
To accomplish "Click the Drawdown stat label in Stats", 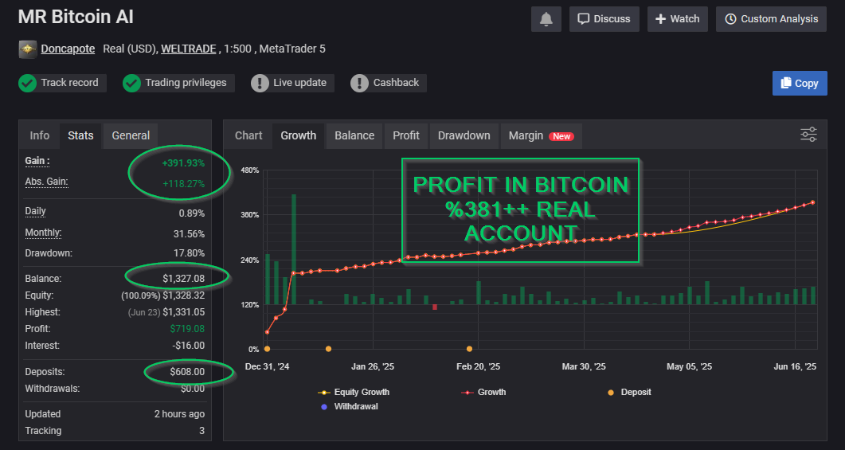I will [49, 252].
